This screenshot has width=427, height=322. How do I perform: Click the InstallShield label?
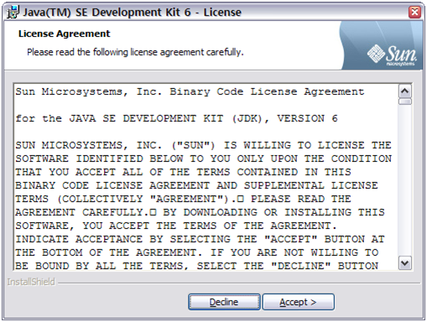point(31,282)
